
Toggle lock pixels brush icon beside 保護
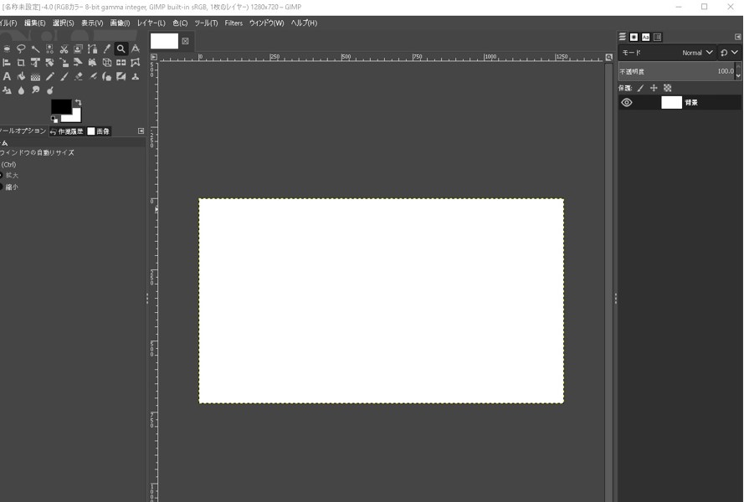[641, 88]
